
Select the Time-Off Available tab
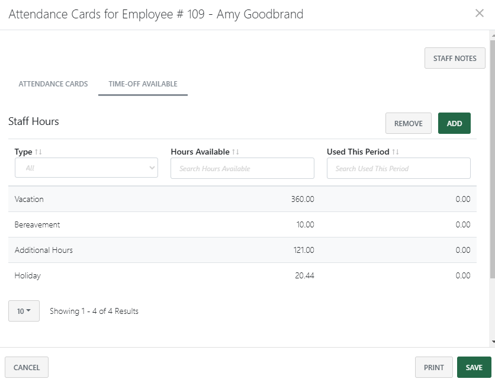click(142, 84)
